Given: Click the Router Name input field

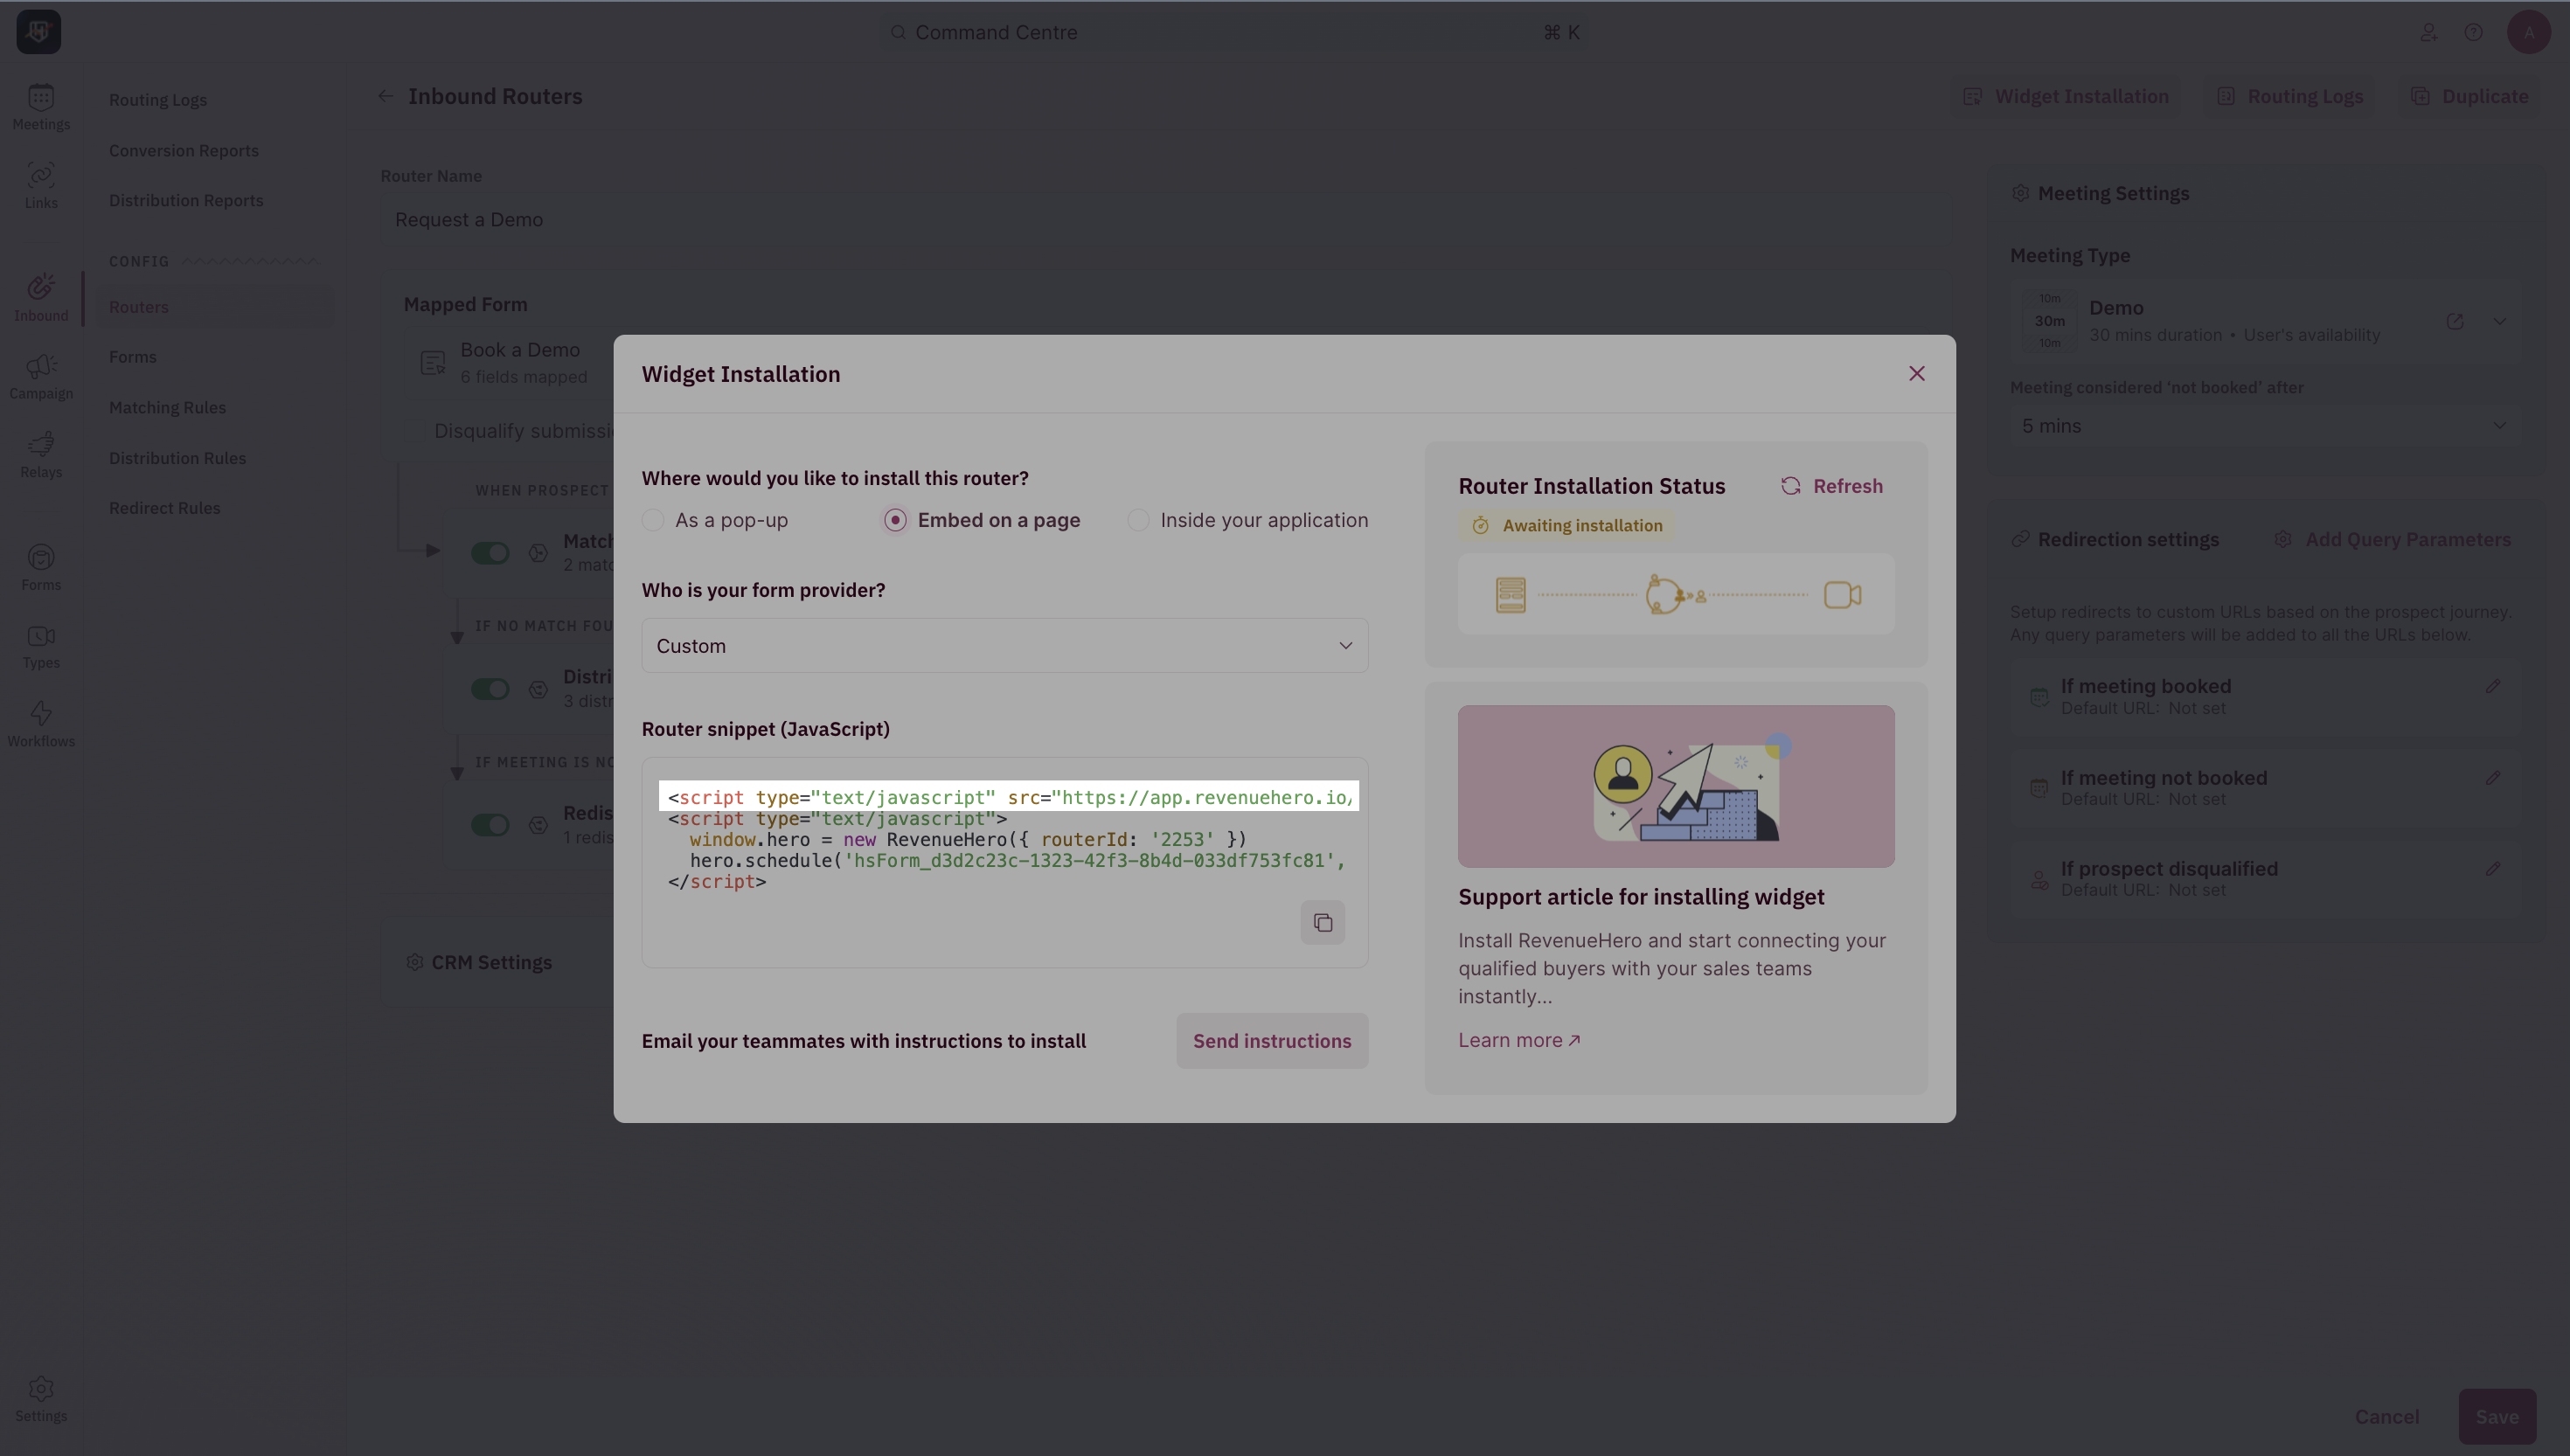Looking at the screenshot, I should (1165, 219).
